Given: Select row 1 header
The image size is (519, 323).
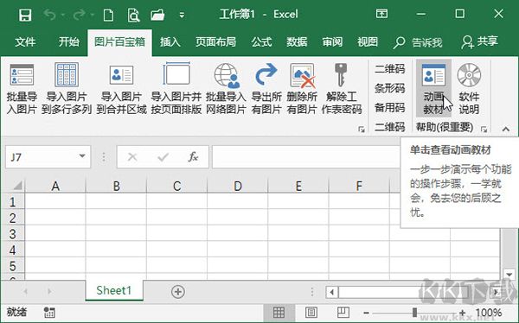Looking at the screenshot, I should click(13, 202).
